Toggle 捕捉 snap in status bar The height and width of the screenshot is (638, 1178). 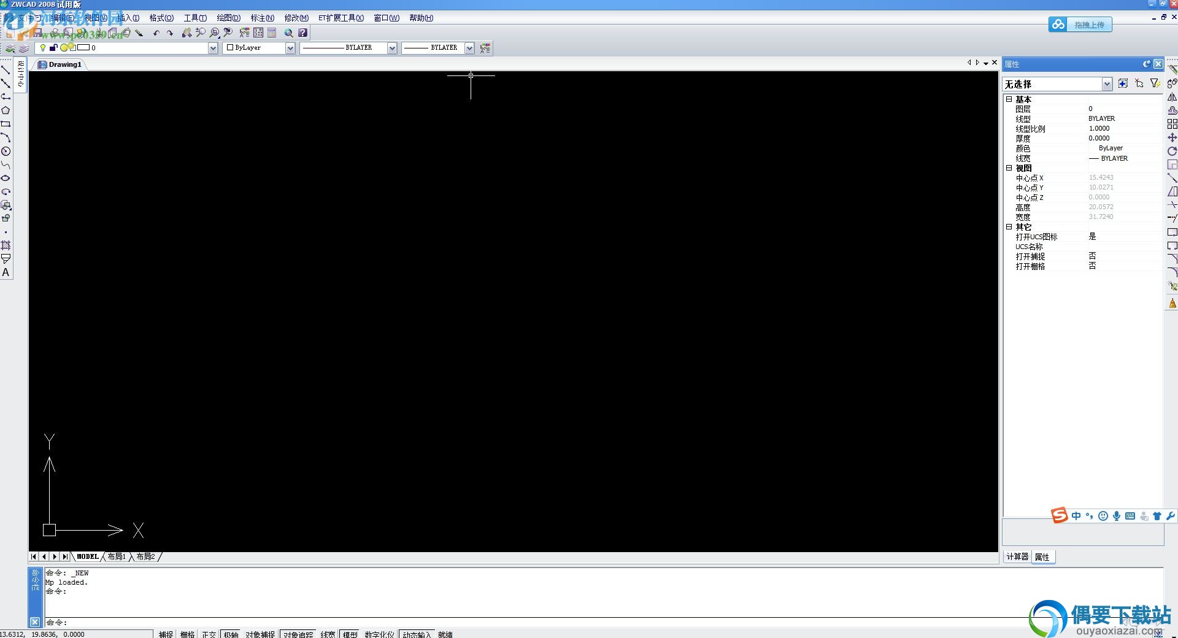click(x=166, y=634)
